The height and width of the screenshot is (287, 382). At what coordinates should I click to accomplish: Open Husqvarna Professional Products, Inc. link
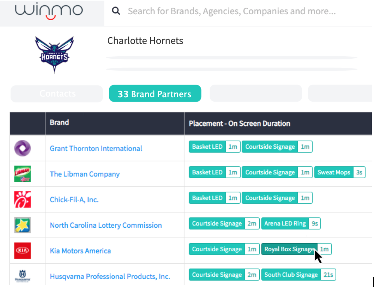pos(110,277)
